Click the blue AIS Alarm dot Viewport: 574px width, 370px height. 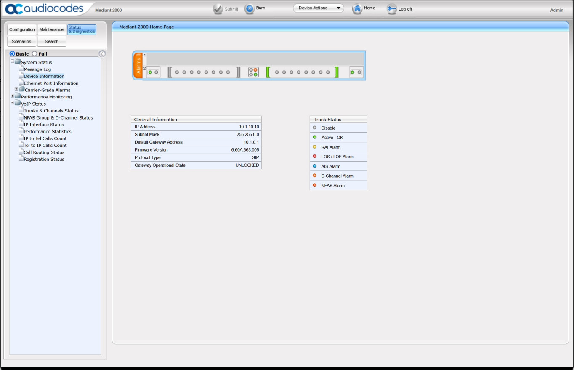click(314, 166)
